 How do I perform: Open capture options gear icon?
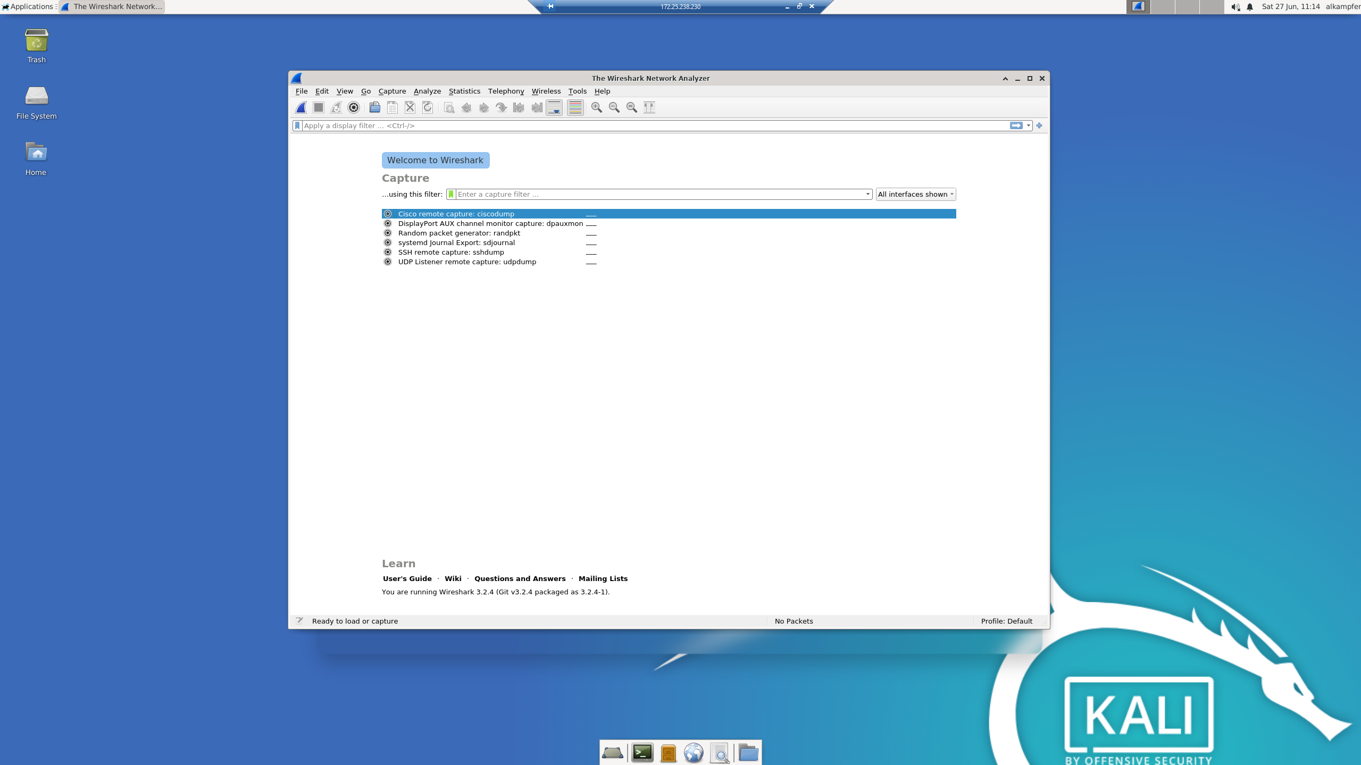tap(354, 108)
